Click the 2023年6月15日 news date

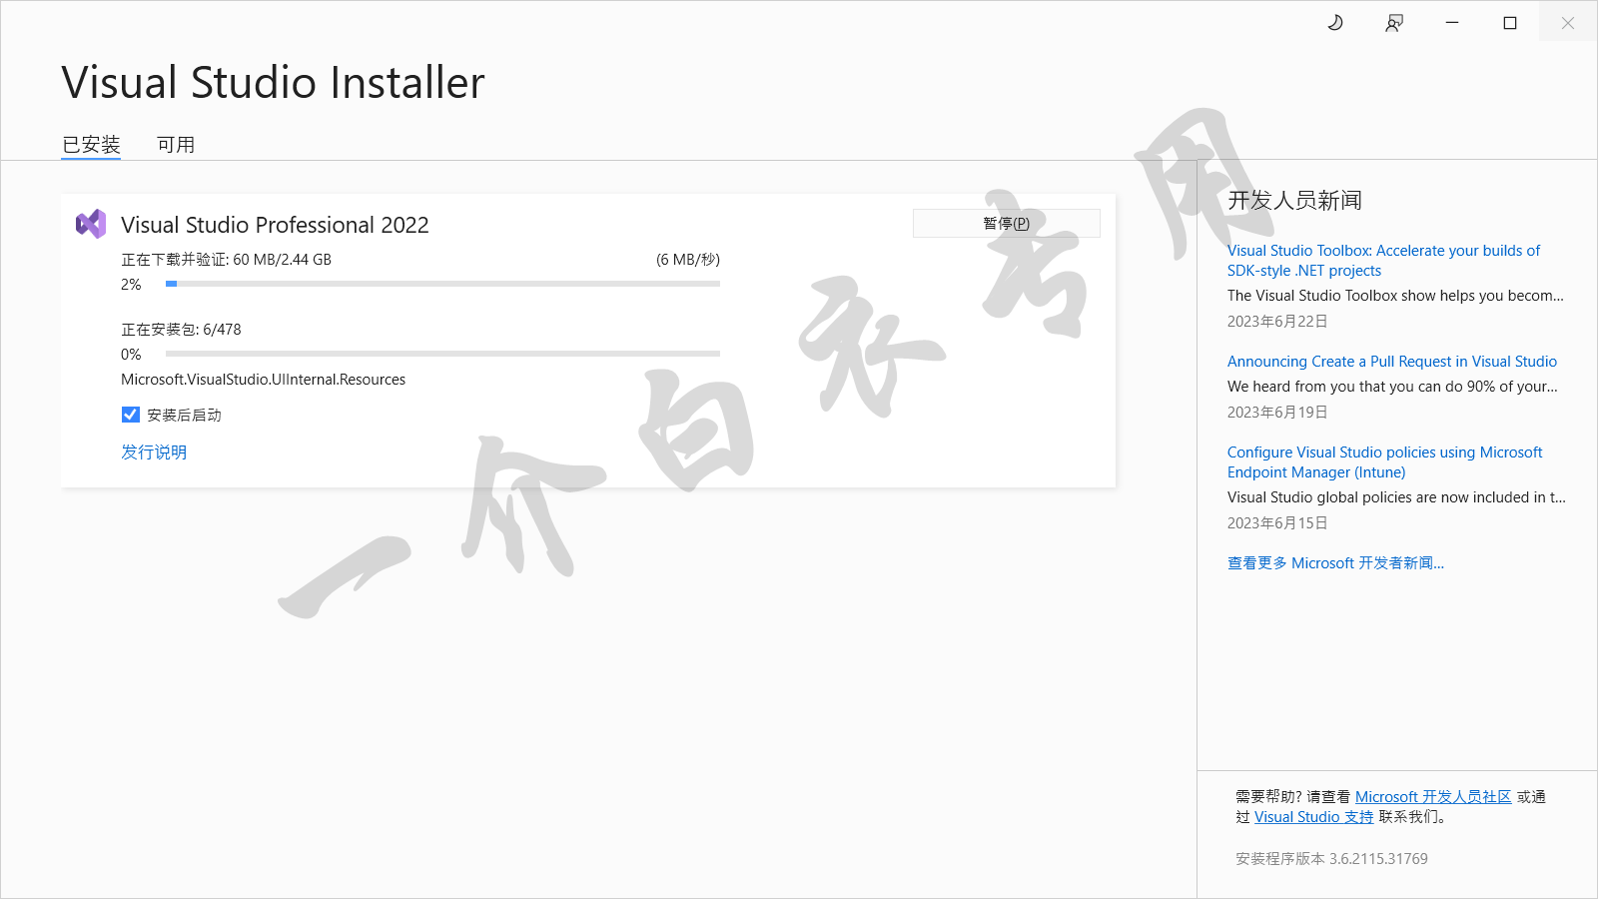coord(1277,523)
